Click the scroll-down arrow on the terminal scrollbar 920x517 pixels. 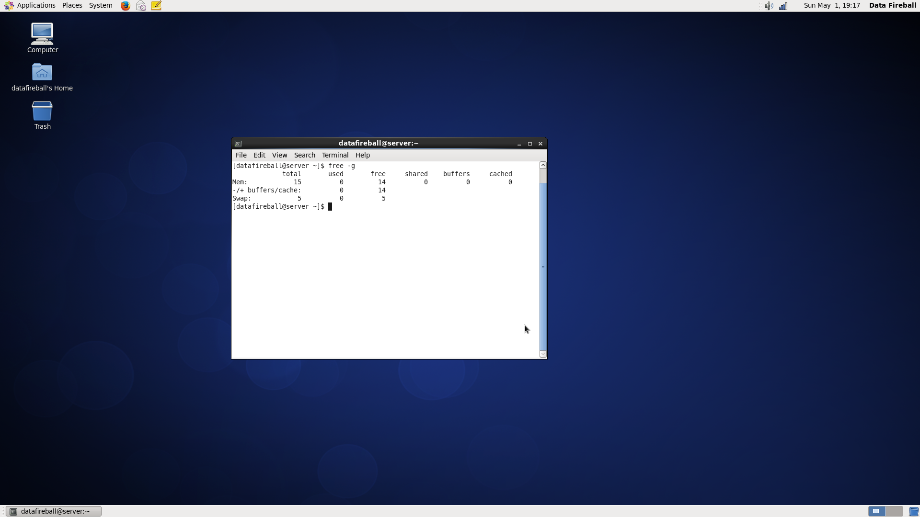click(543, 354)
